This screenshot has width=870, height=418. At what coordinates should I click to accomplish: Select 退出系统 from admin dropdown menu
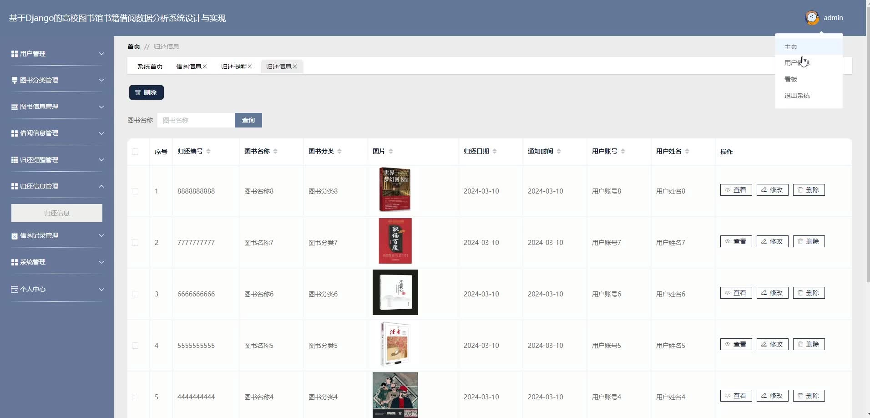tap(797, 96)
